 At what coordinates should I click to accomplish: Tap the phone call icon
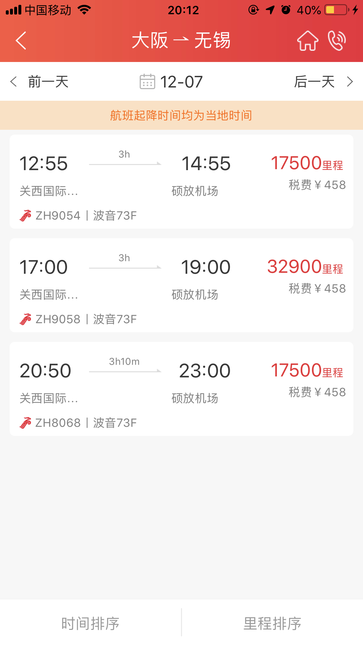point(337,41)
